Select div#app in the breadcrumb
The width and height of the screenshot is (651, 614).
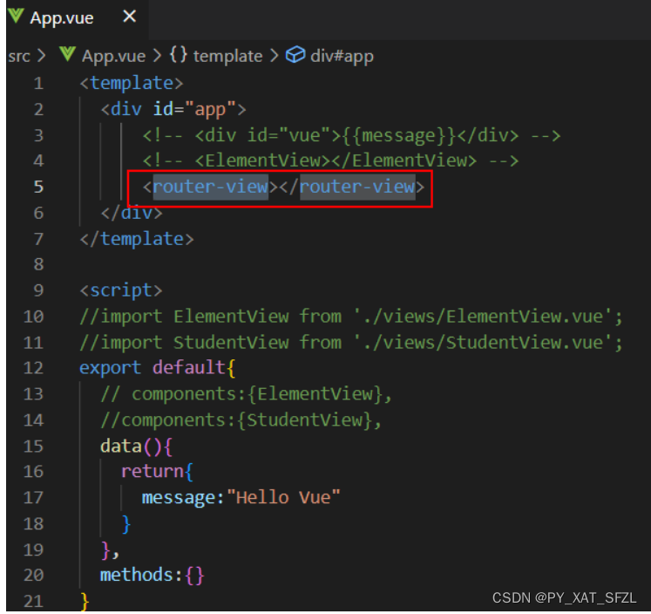pyautogui.click(x=342, y=56)
